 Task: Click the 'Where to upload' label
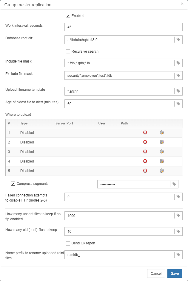click(18, 115)
